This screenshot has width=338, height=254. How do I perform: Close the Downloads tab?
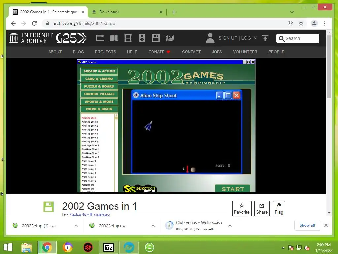pos(161,12)
